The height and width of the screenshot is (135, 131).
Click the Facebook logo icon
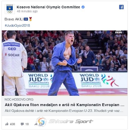121,7
